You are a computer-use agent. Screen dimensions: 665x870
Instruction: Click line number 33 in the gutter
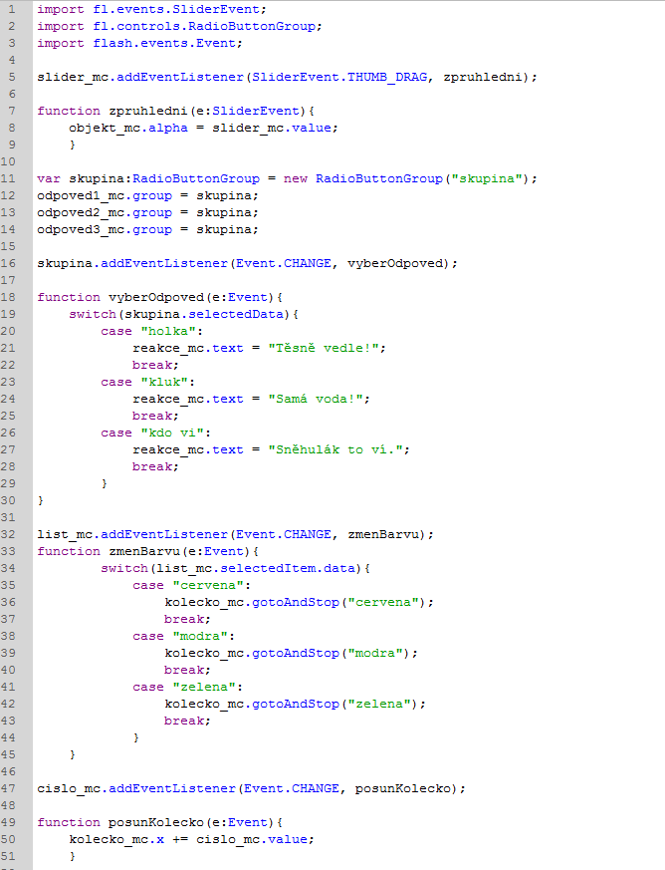pos(8,551)
